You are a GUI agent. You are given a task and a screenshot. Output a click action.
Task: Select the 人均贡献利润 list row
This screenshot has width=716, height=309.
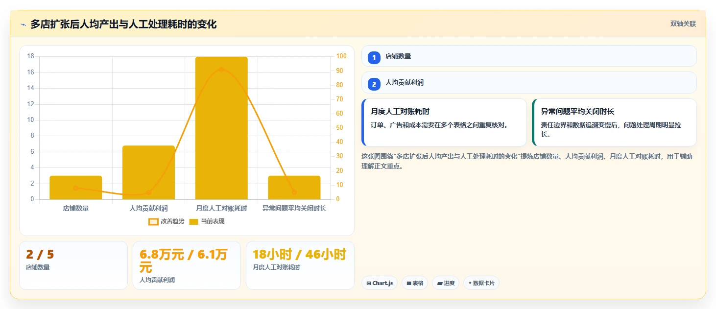coord(529,83)
